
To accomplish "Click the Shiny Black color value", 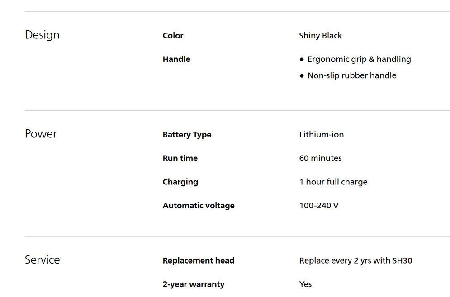I will coord(320,36).
